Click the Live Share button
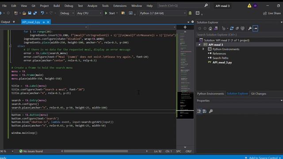Screen dimensions: 283x159 (272, 13)
